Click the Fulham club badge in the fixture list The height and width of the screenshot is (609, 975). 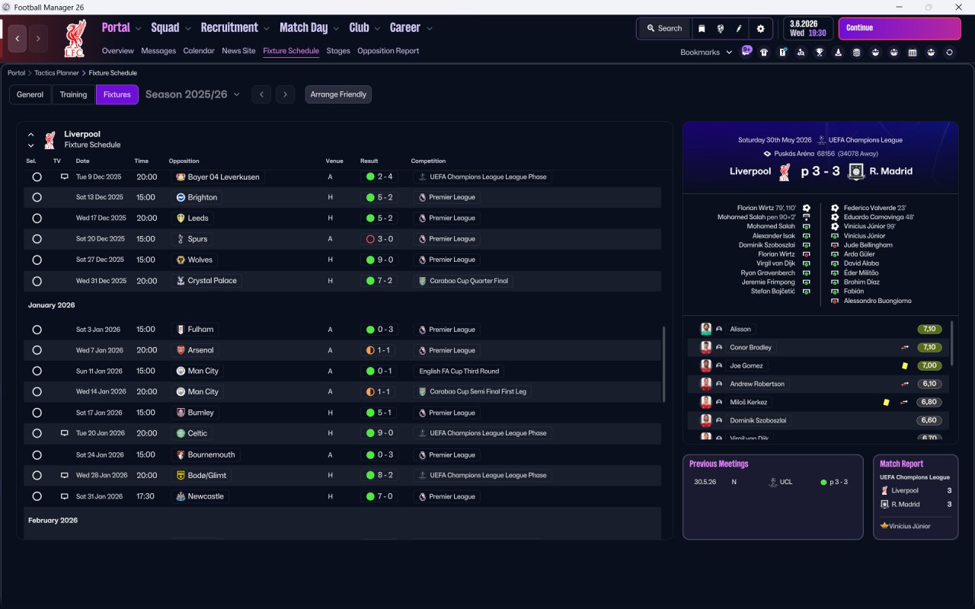pos(181,330)
